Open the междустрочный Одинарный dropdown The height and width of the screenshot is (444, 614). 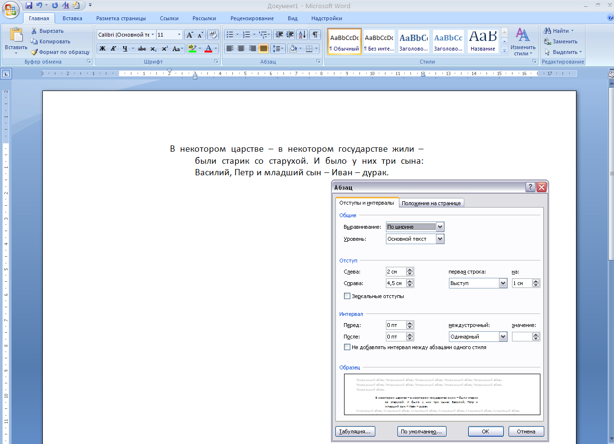point(503,337)
